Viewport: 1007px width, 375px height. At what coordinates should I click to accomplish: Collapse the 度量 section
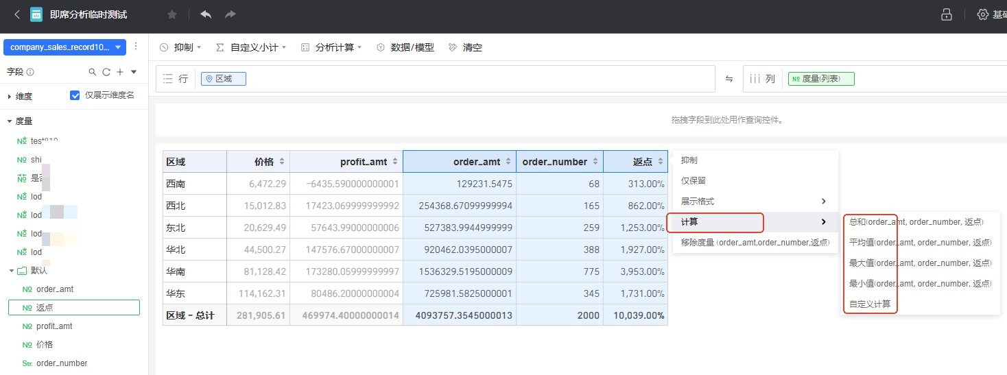(10, 121)
